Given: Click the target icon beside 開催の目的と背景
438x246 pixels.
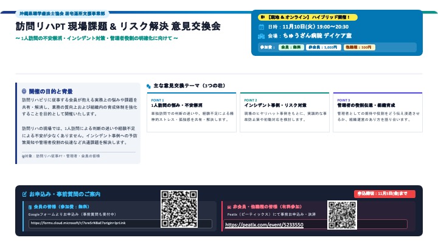Looking at the screenshot, I should [x=24, y=92].
